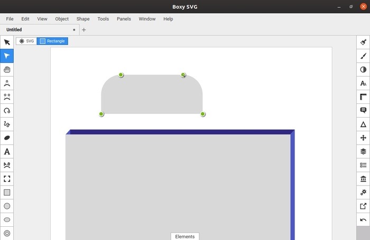This screenshot has width=370, height=240.
Task: Open the Objects layers panel
Action: pos(363,151)
